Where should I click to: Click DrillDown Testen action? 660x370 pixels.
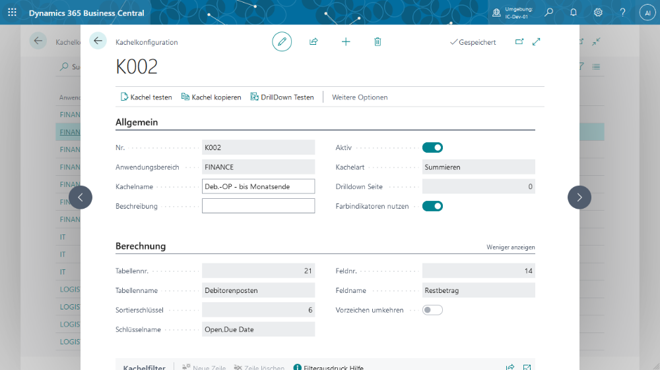coord(282,97)
